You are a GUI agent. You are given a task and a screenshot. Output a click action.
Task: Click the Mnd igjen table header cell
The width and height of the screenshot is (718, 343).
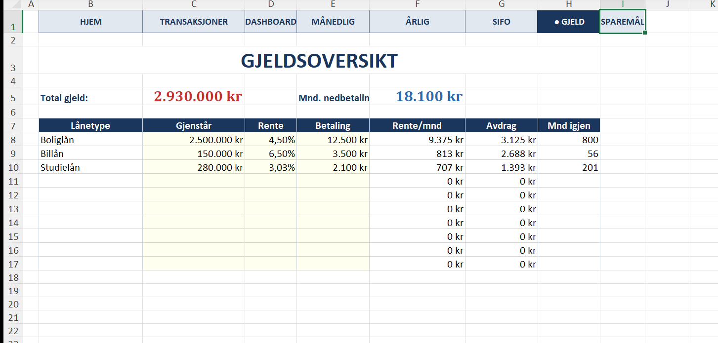click(x=569, y=126)
